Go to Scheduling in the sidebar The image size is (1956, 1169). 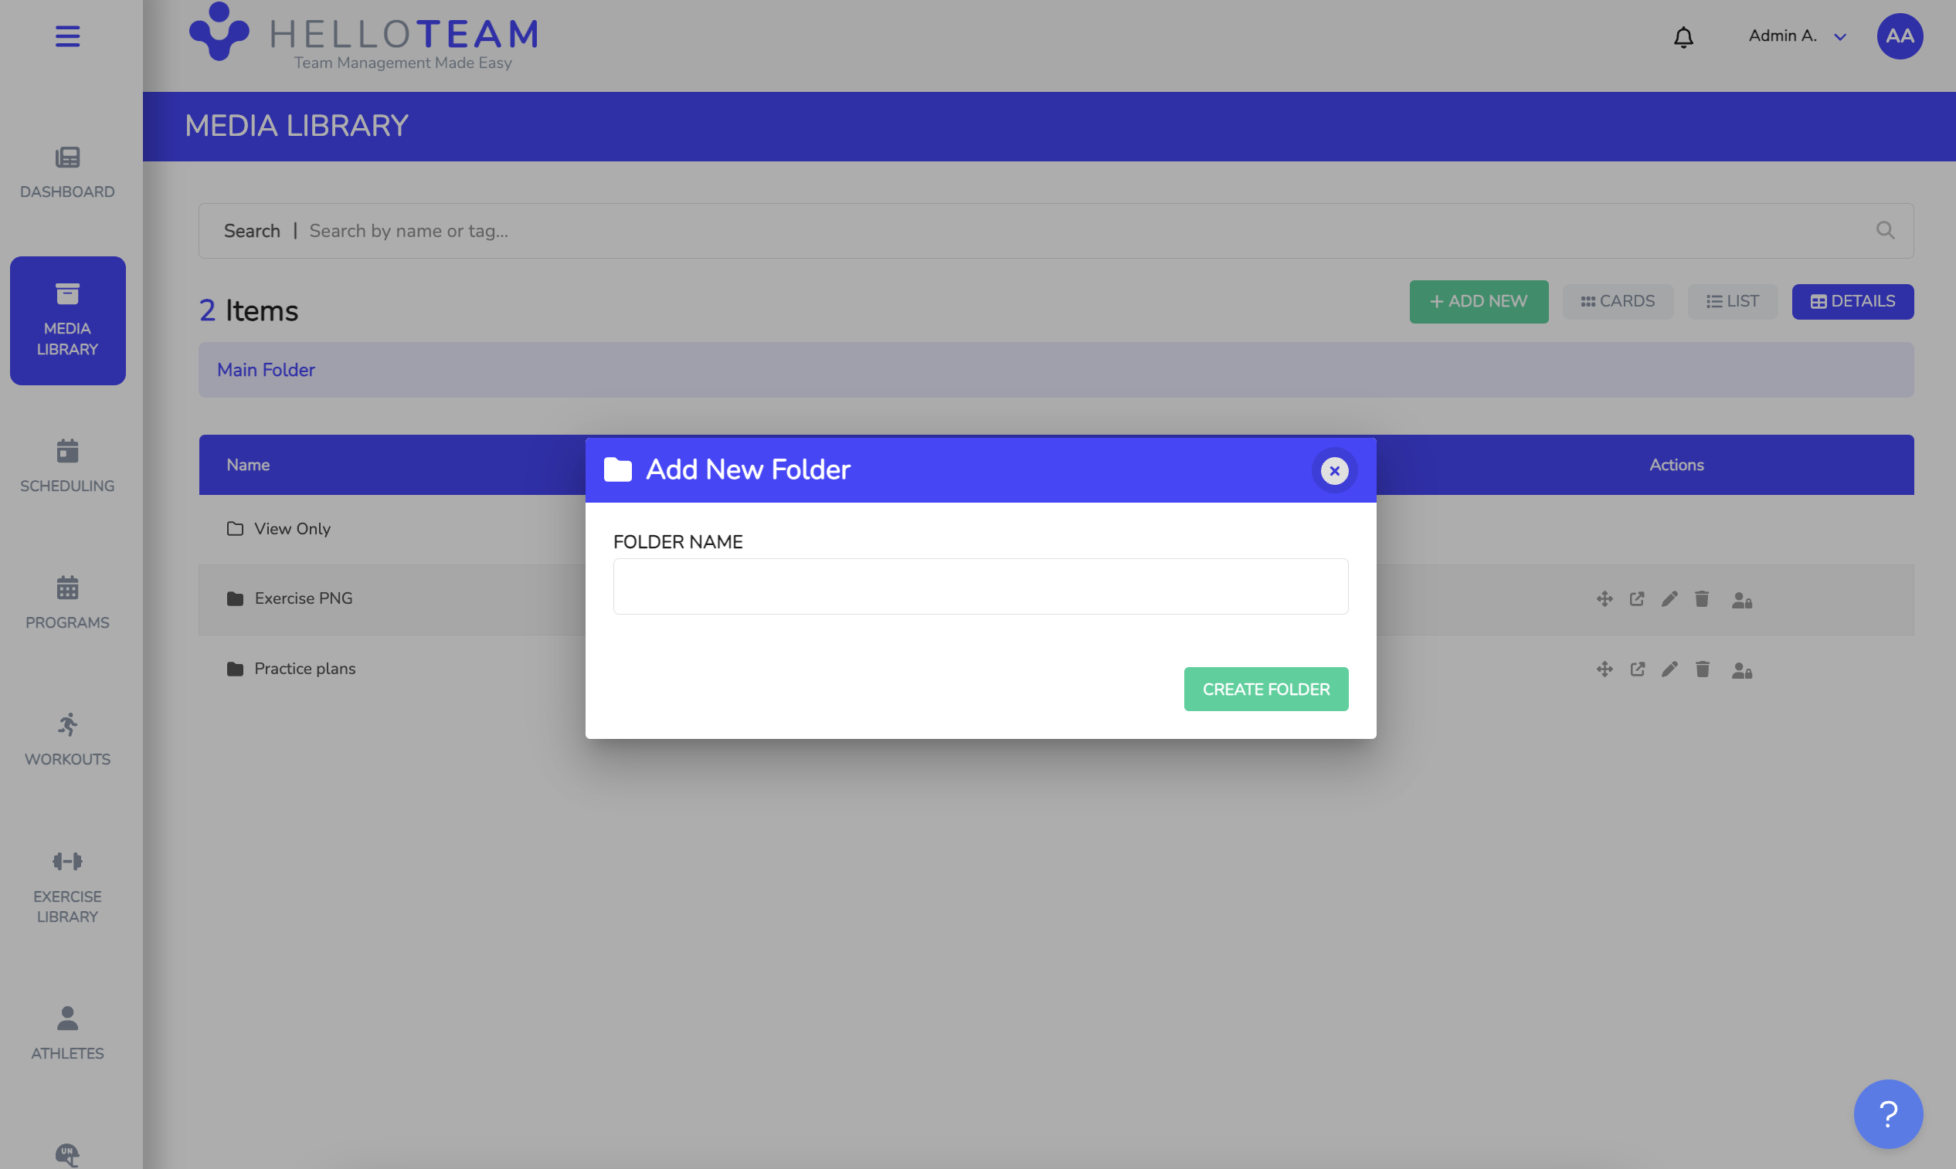(68, 466)
